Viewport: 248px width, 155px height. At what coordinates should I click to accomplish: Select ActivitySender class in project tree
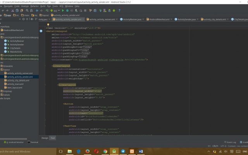point(14,45)
